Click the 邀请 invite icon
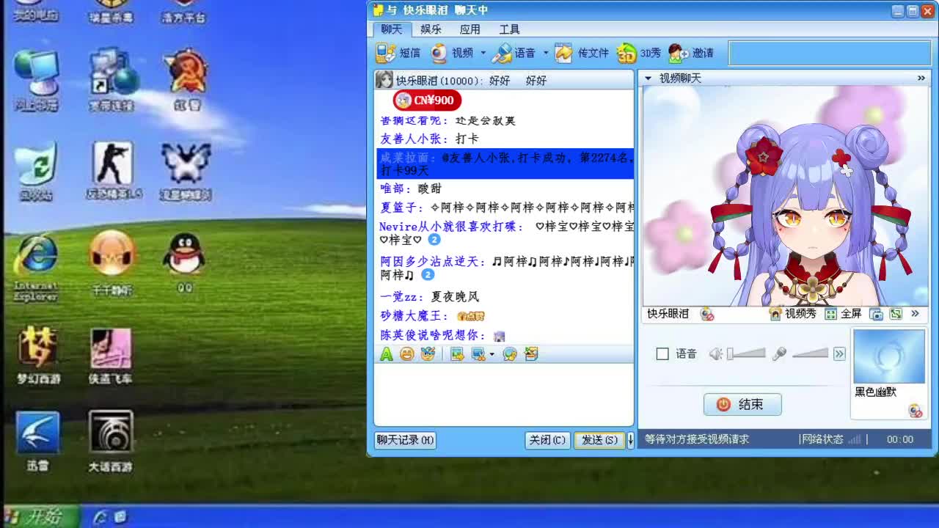Viewport: 939px width, 528px height. (x=678, y=53)
